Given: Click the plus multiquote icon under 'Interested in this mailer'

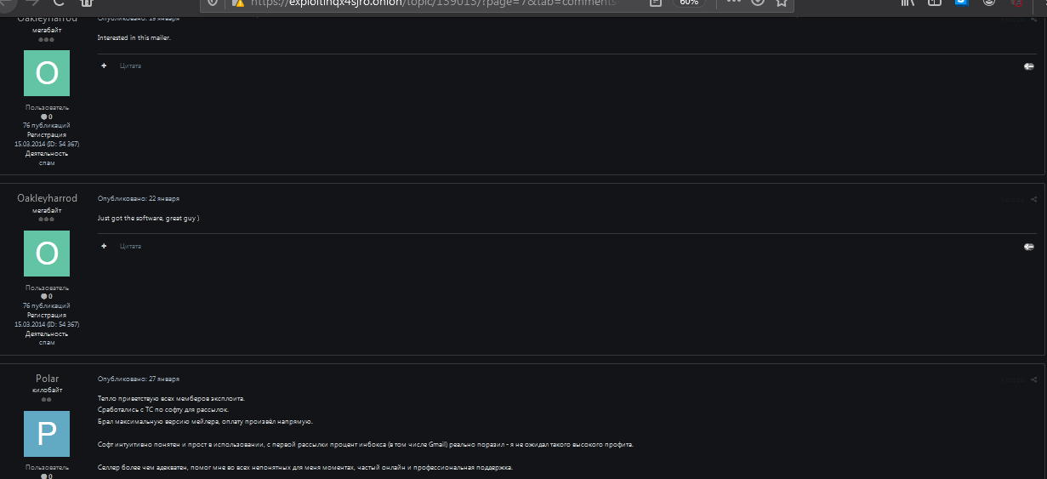Looking at the screenshot, I should coord(104,66).
